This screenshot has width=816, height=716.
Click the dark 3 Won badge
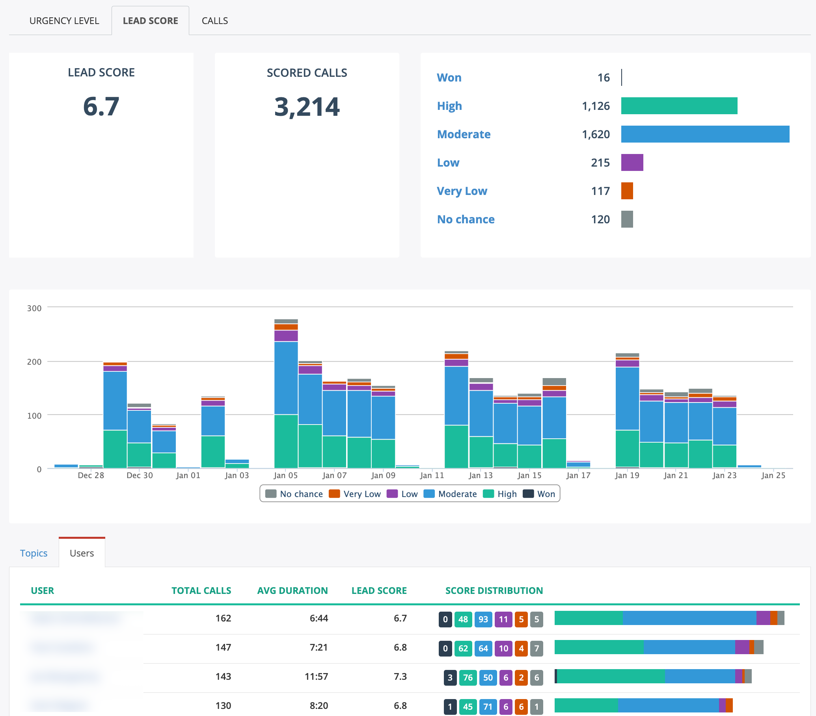450,677
